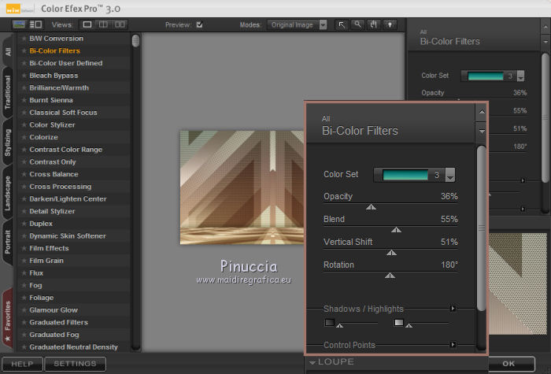Image resolution: width=551 pixels, height=374 pixels.
Task: Click teal Color Set swatch in enlarged panel
Action: click(405, 175)
